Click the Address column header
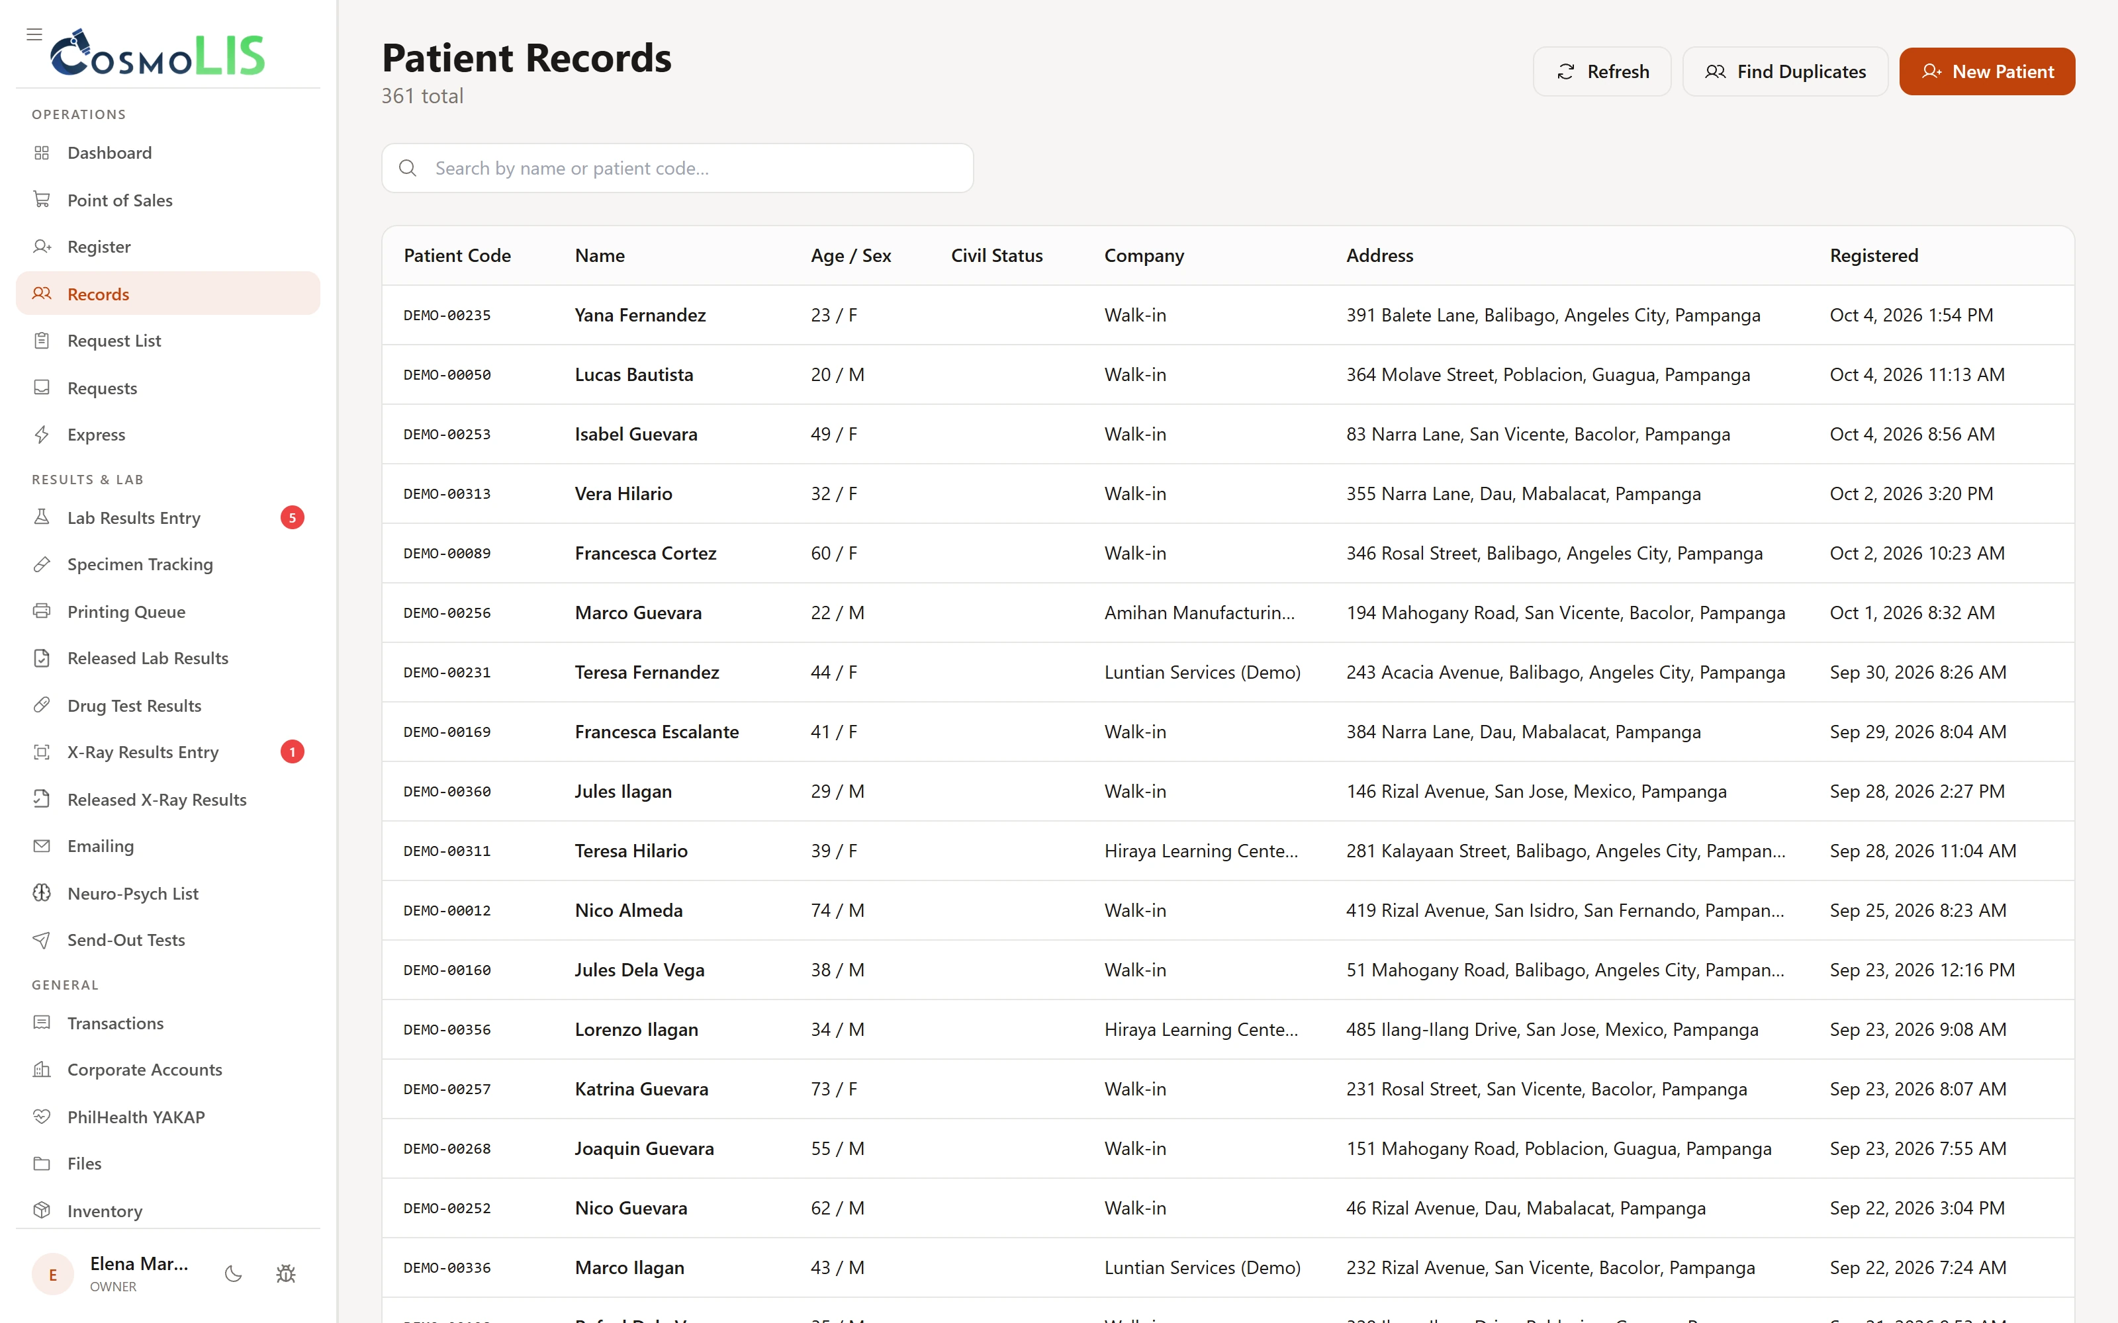This screenshot has width=2118, height=1323. tap(1379, 255)
